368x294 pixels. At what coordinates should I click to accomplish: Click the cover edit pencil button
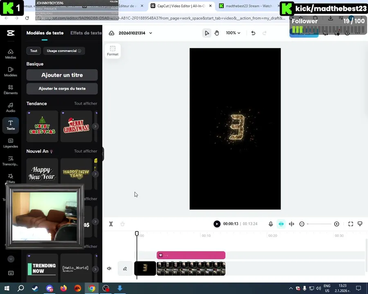pyautogui.click(x=125, y=268)
